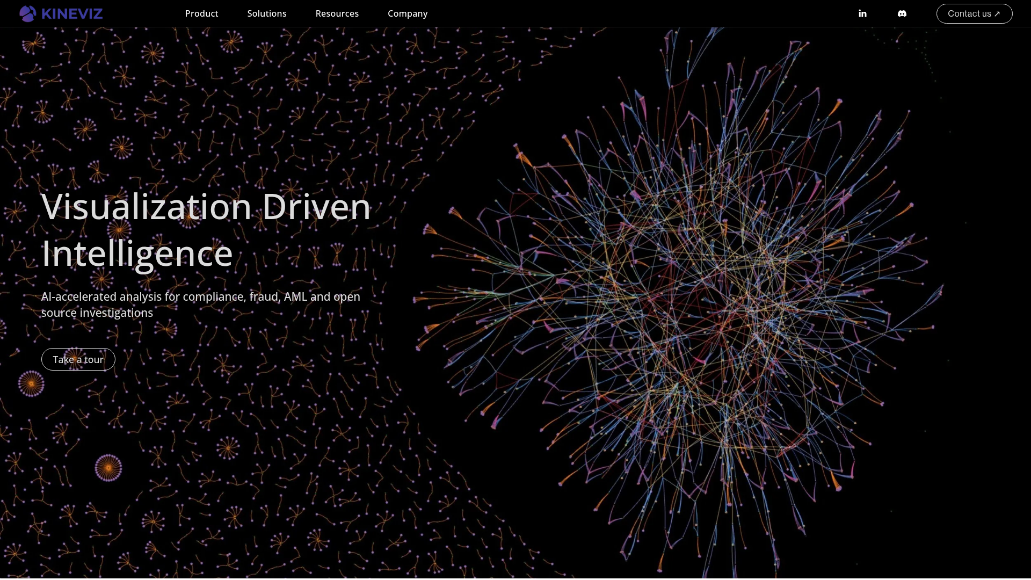Click the Kineviz purple logo icon

(x=27, y=13)
